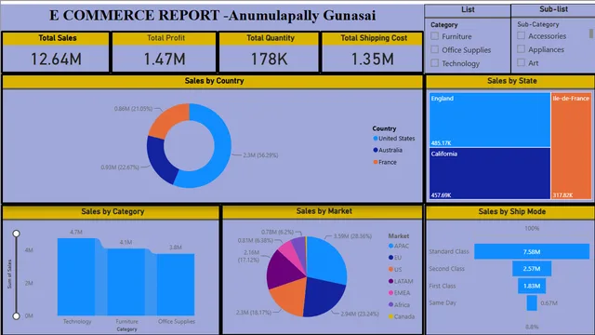Click the Total Quantity card 178K
This screenshot has width=595, height=335.
click(269, 52)
